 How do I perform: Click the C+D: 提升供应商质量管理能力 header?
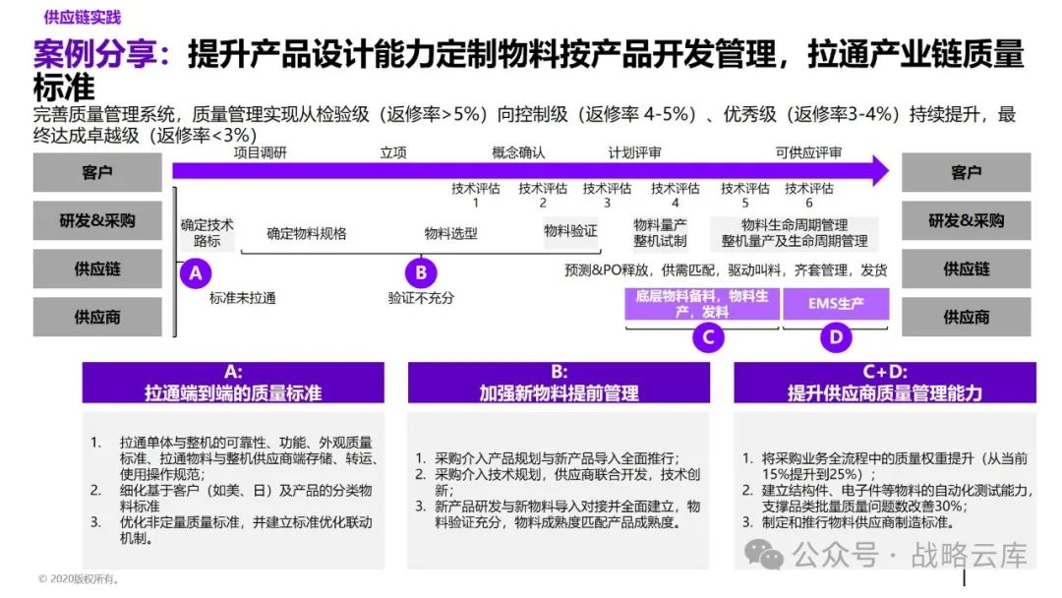(x=885, y=383)
